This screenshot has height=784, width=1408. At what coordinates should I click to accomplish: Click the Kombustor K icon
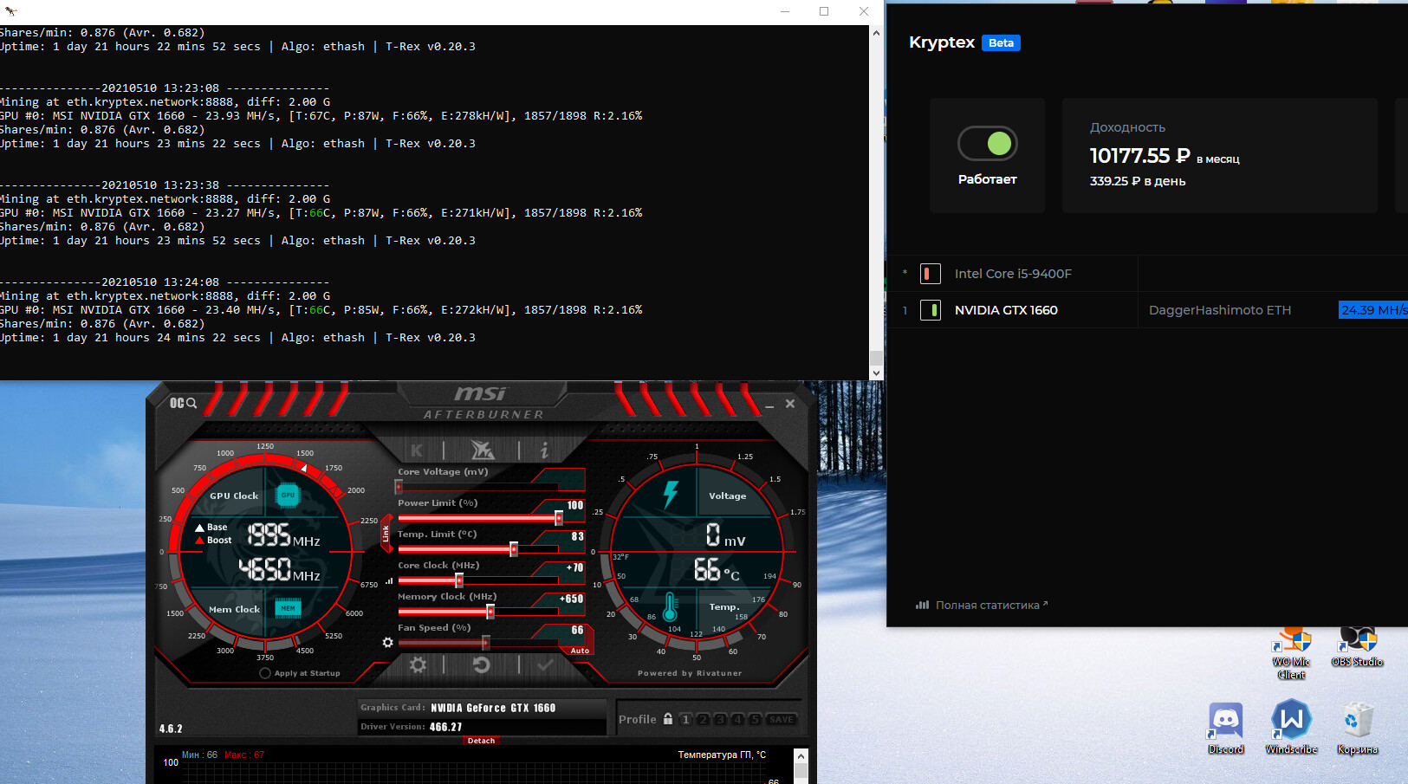[x=417, y=450]
